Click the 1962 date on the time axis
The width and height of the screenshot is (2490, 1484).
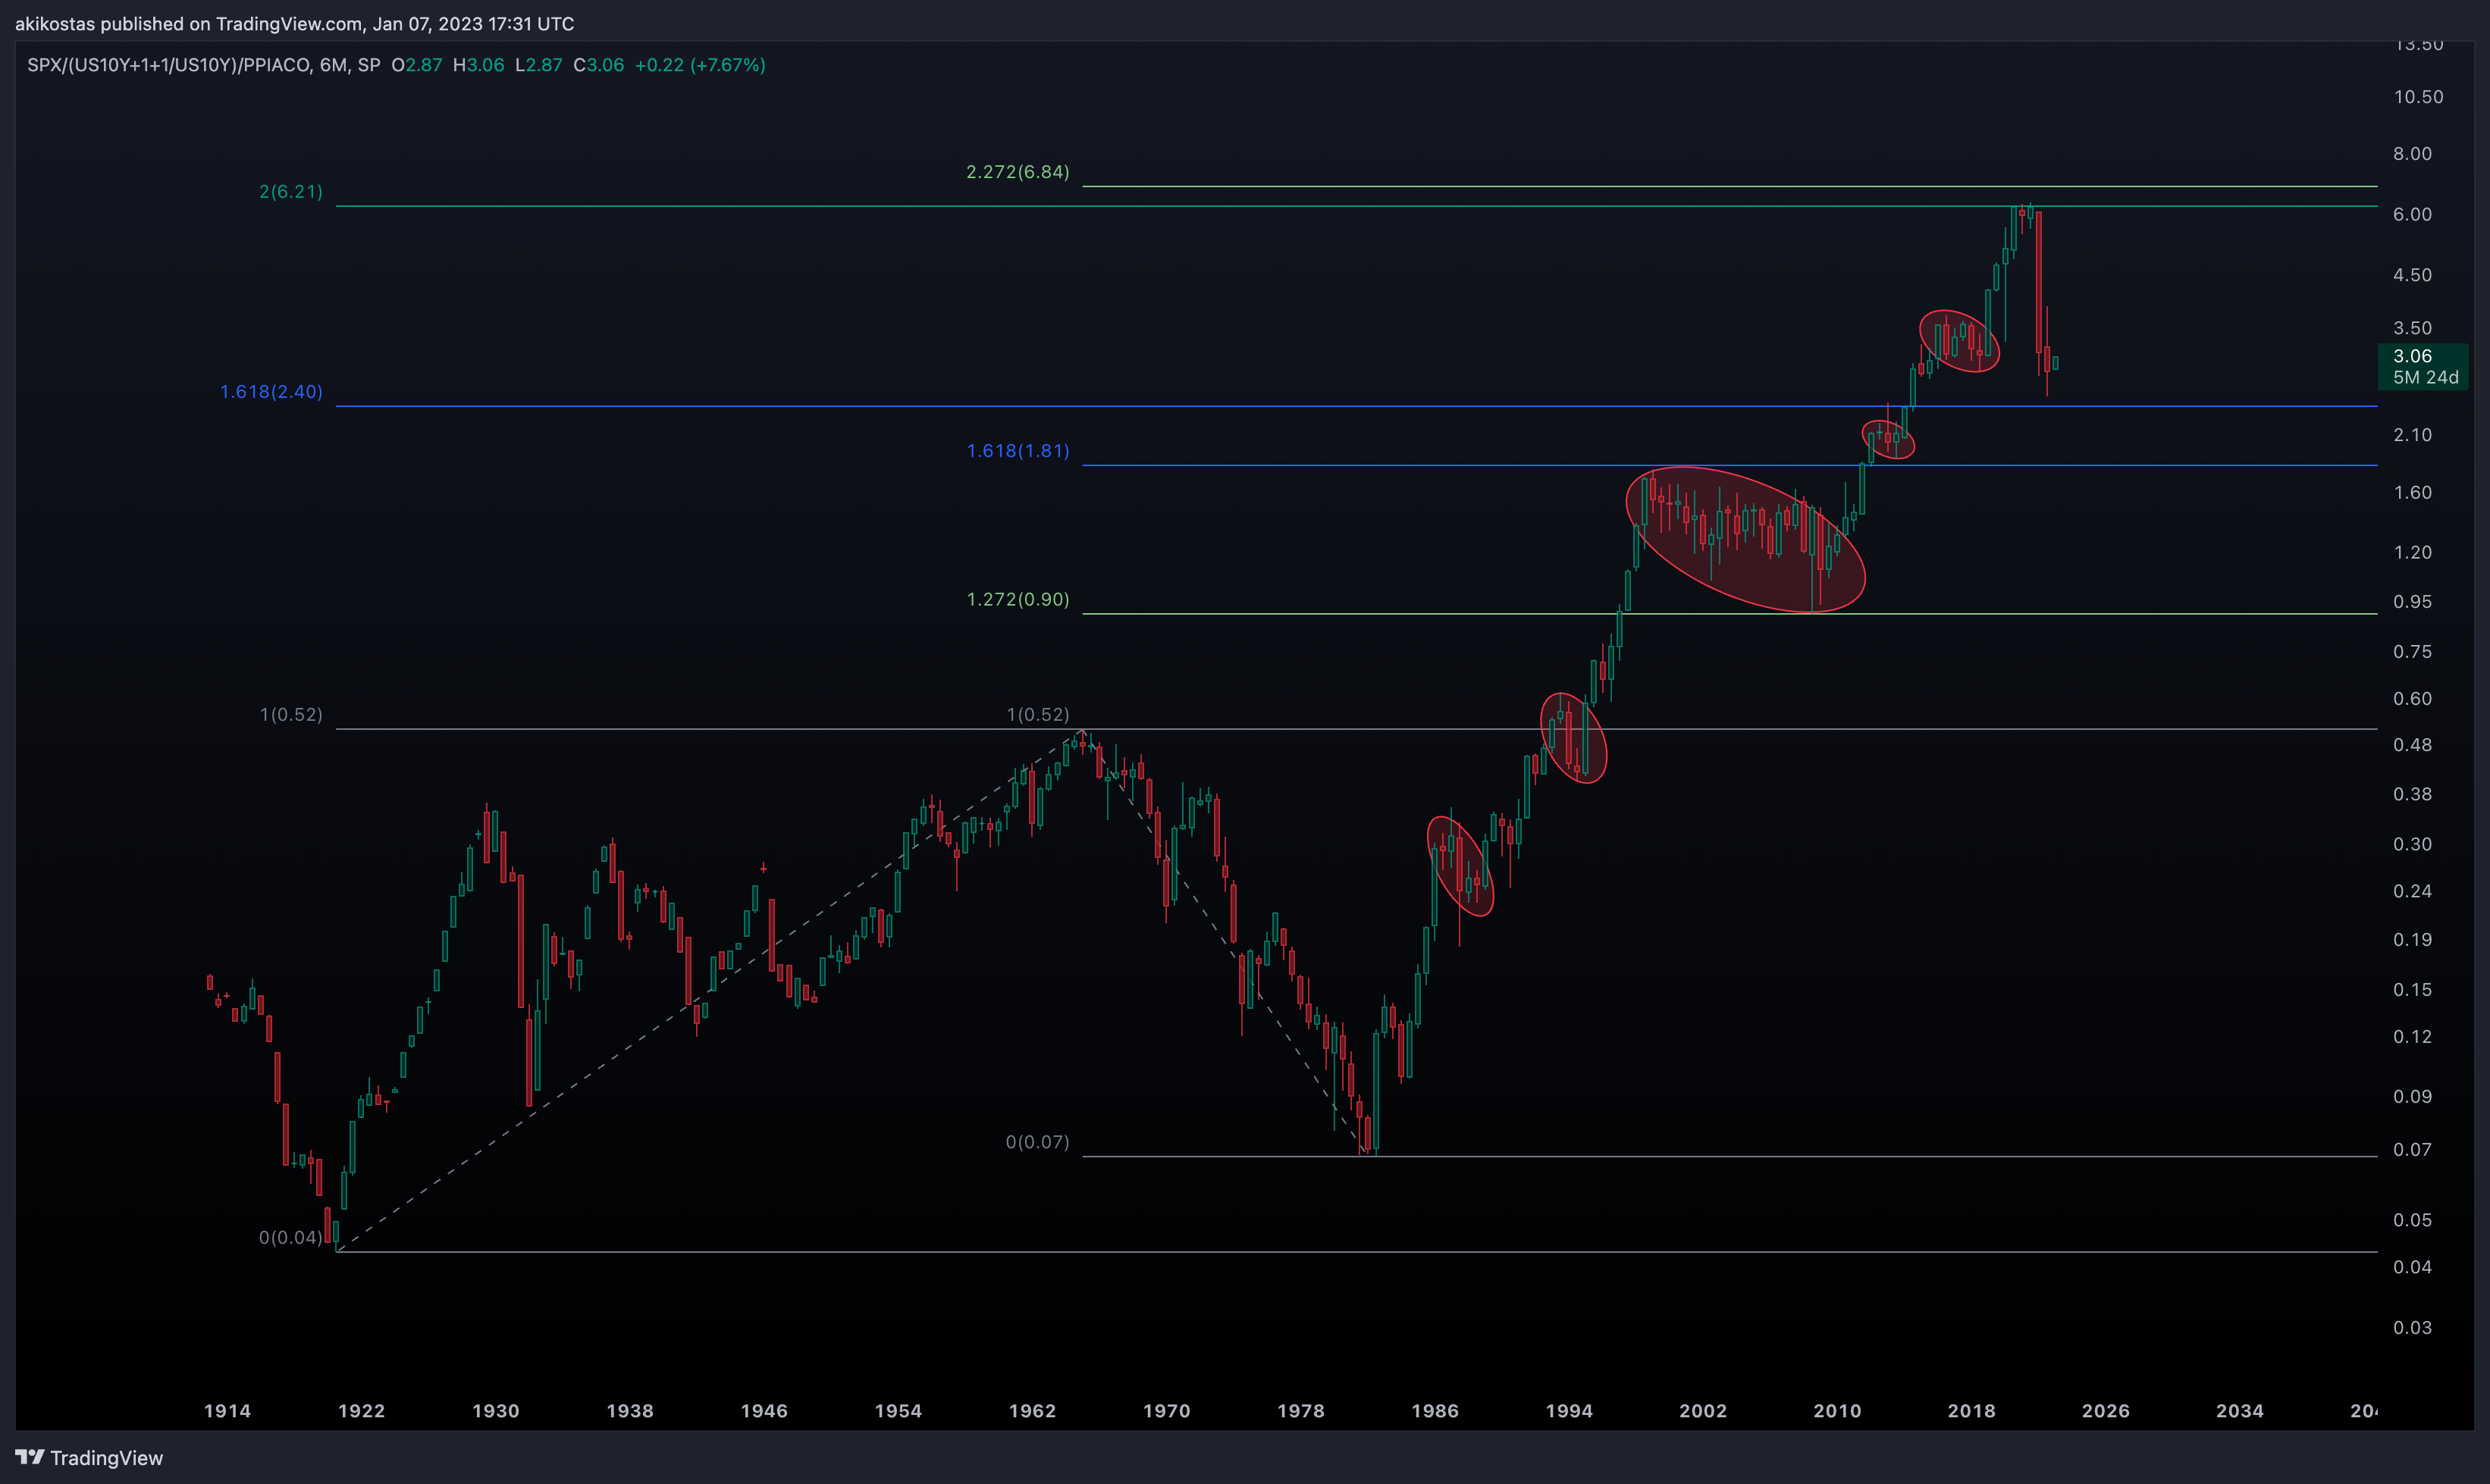pos(1033,1411)
